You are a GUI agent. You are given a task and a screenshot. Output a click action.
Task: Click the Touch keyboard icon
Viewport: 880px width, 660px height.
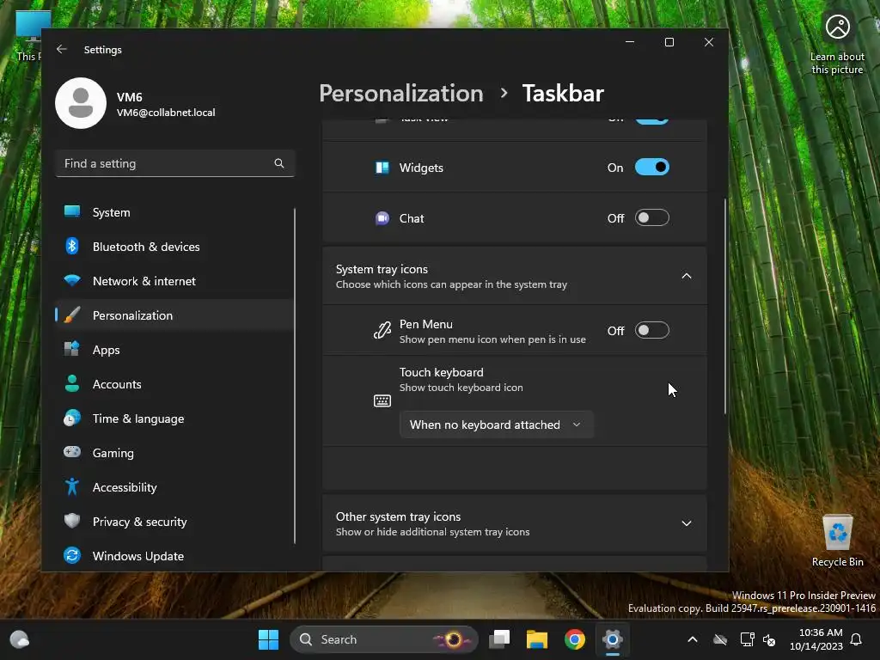382,400
